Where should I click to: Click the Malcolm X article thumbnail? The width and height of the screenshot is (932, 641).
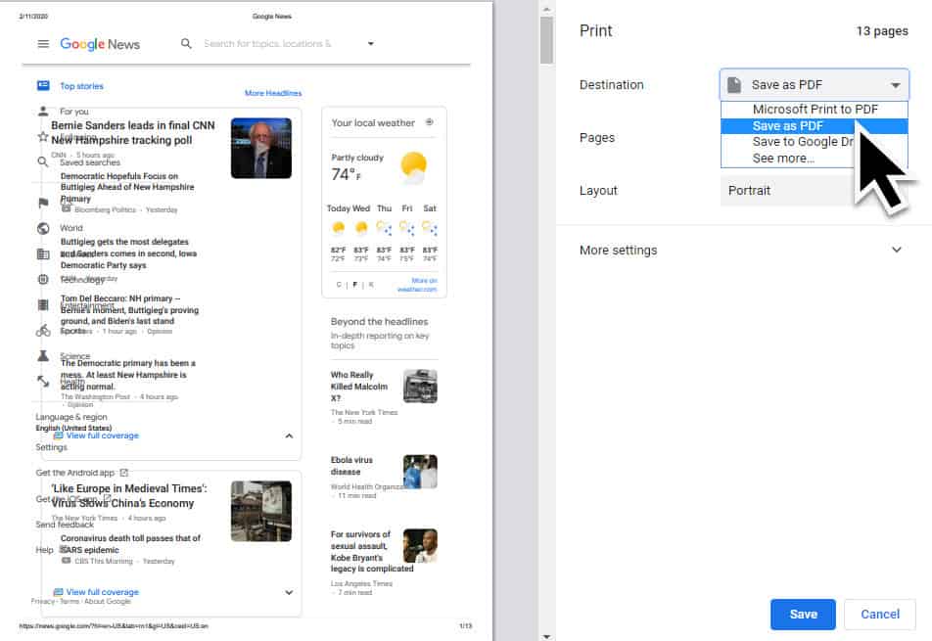pos(420,387)
